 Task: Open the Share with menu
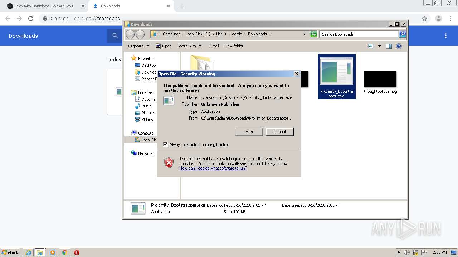coord(189,46)
